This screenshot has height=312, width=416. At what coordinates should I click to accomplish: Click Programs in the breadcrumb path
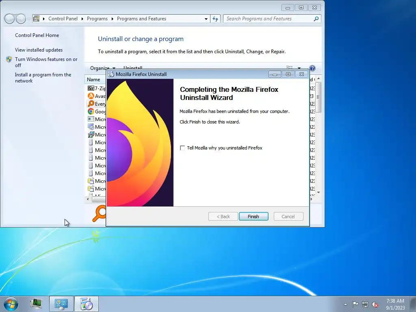pos(97,19)
